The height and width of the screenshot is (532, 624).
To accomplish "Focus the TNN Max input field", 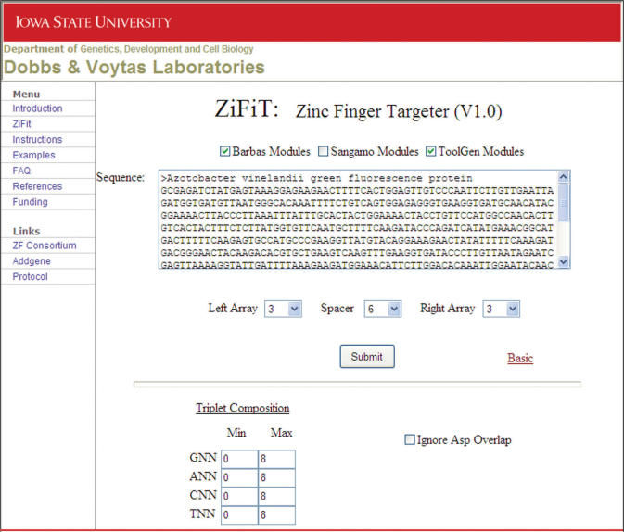I will pos(276,515).
